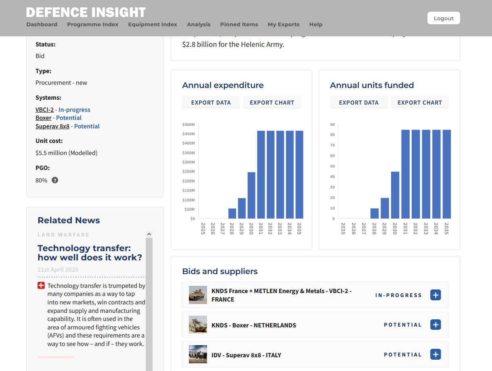Open the Help menu item
The image size is (492, 371).
(316, 24)
